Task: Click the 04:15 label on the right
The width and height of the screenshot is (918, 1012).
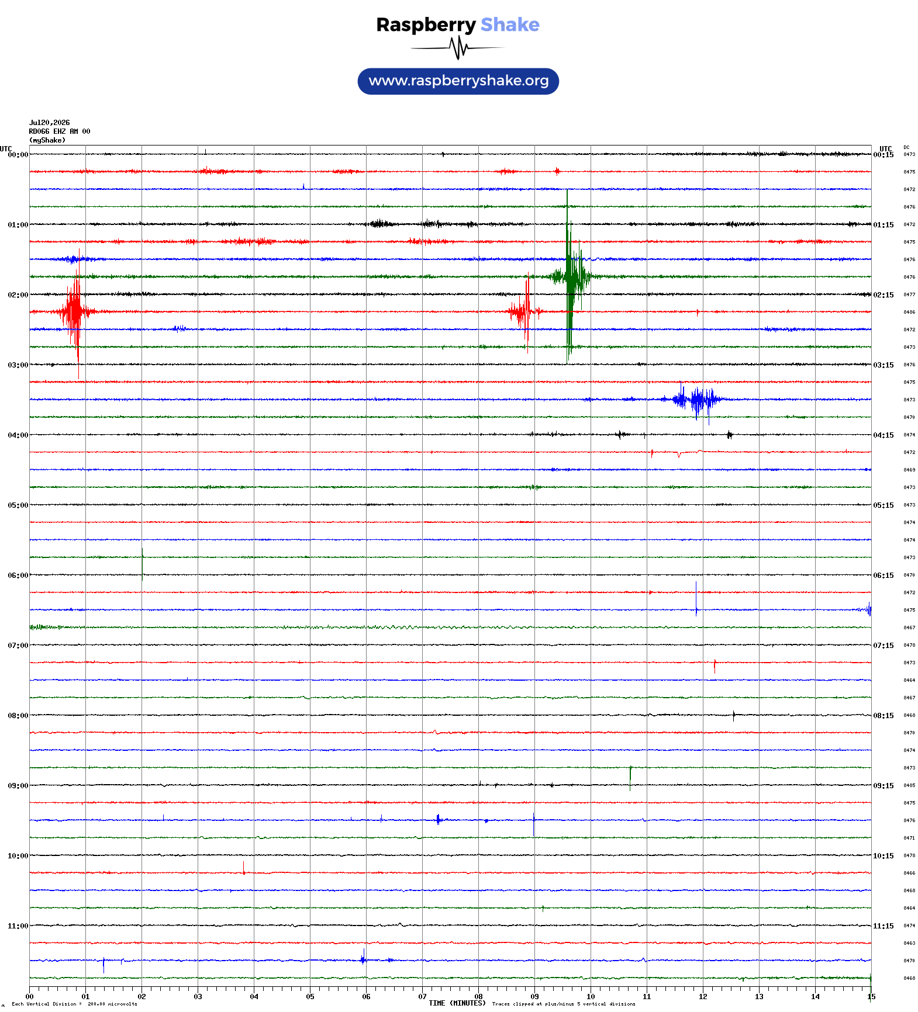Action: point(884,435)
